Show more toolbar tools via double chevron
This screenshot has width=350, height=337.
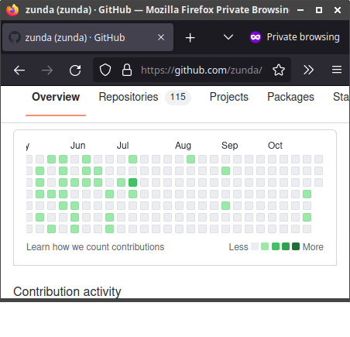point(309,70)
